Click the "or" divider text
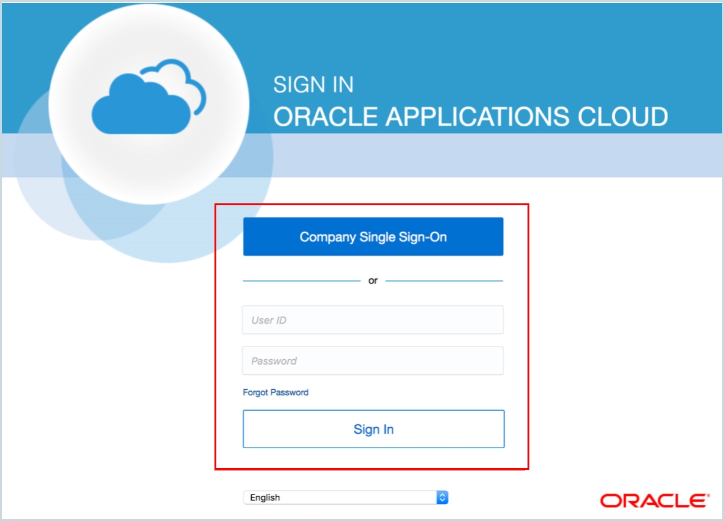 [x=373, y=281]
